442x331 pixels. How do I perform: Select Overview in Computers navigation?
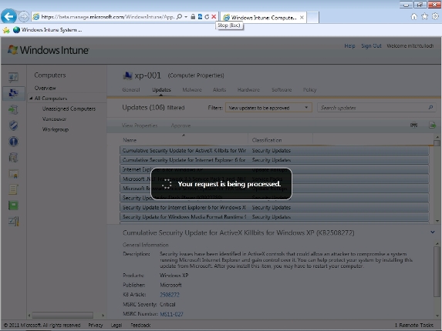(45, 88)
